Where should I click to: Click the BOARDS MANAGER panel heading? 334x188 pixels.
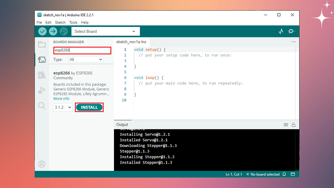69,42
